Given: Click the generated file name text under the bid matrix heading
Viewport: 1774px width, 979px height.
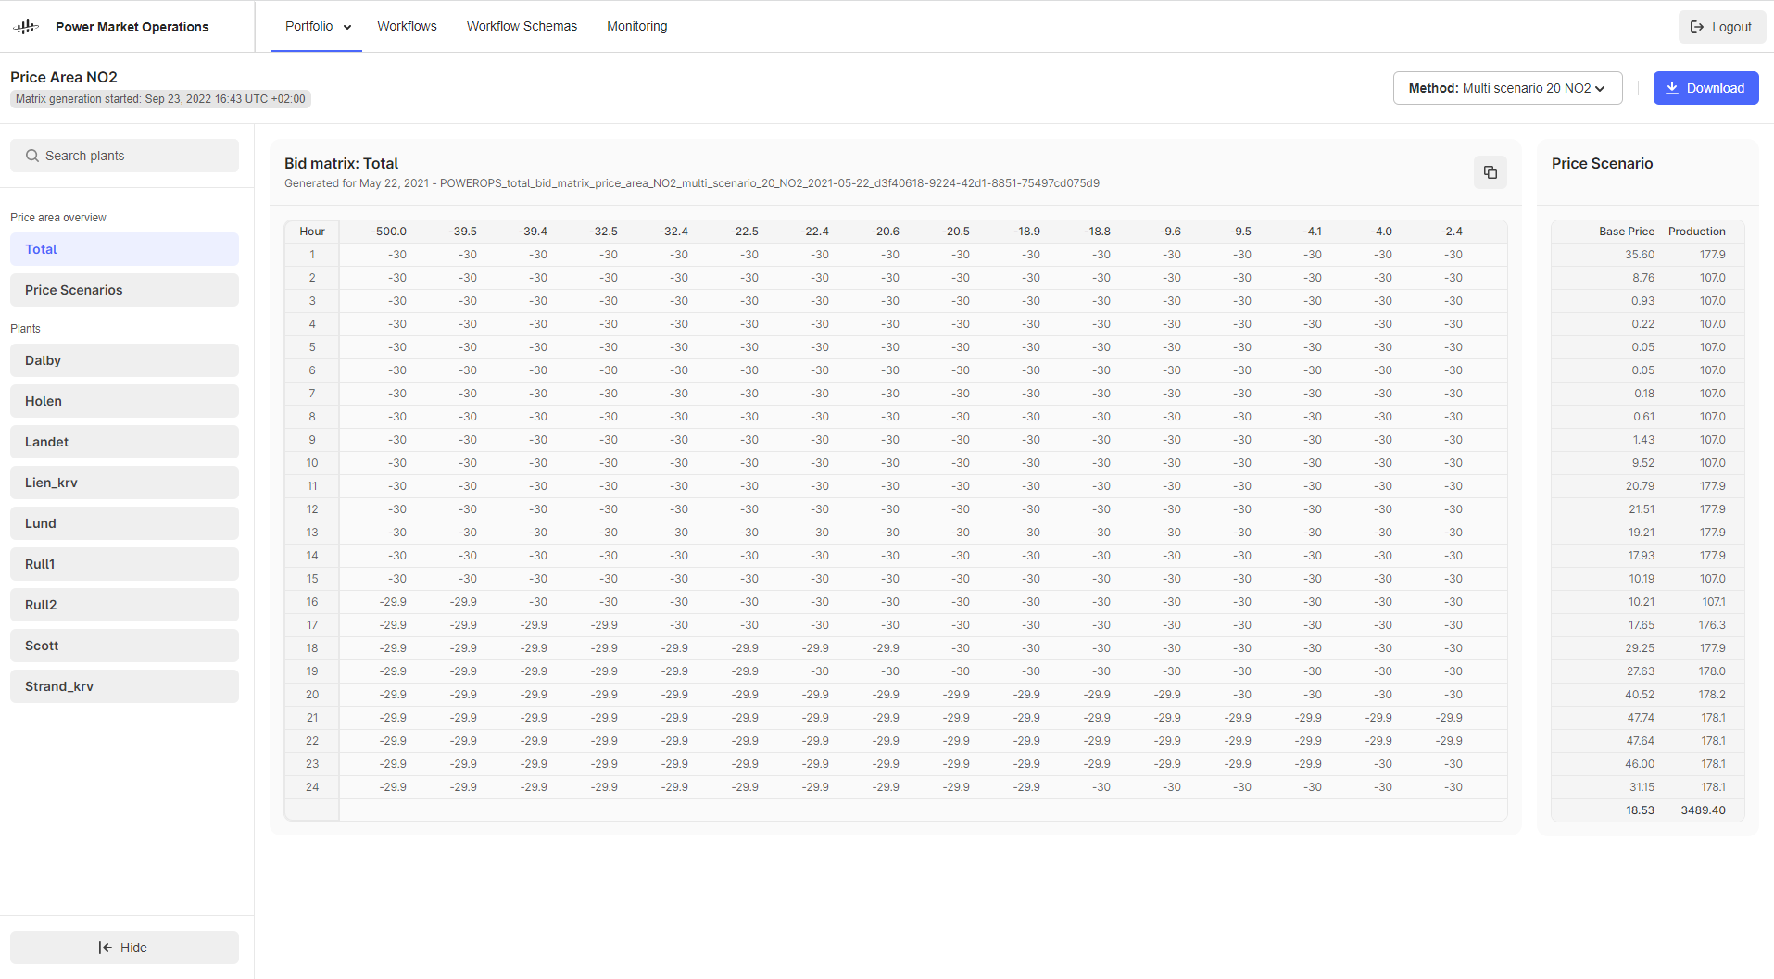Looking at the screenshot, I should (770, 183).
